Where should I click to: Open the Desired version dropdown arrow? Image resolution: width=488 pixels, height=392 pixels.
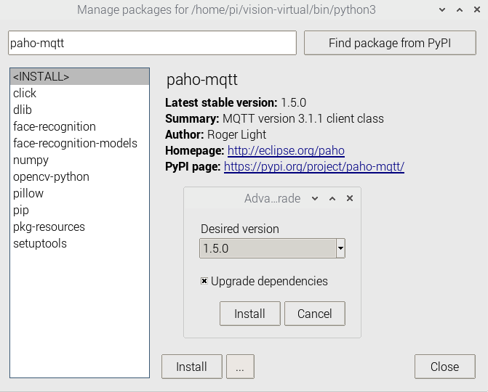pyautogui.click(x=340, y=248)
